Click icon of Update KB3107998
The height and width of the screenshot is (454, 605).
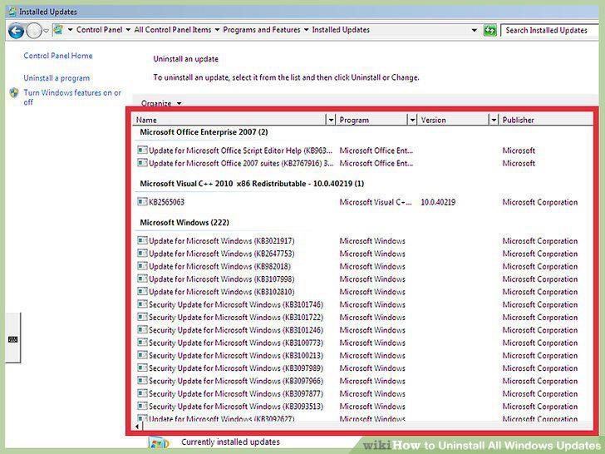coord(142,279)
